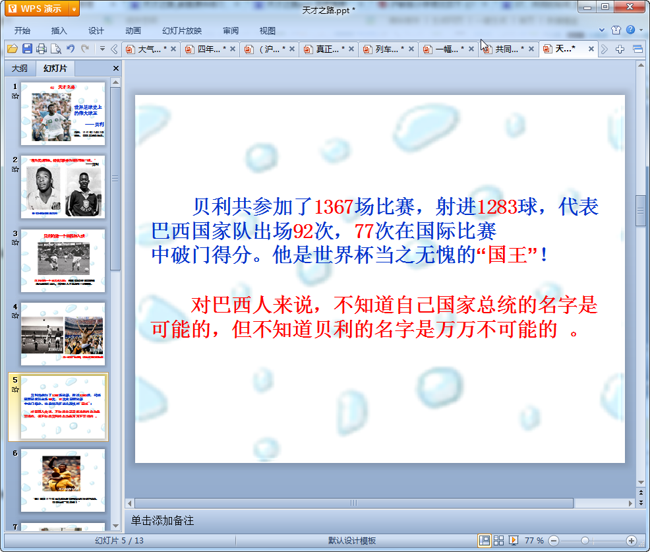Click 单击添加备注 to add notes
Viewport: 650px width, 552px height.
[x=163, y=521]
